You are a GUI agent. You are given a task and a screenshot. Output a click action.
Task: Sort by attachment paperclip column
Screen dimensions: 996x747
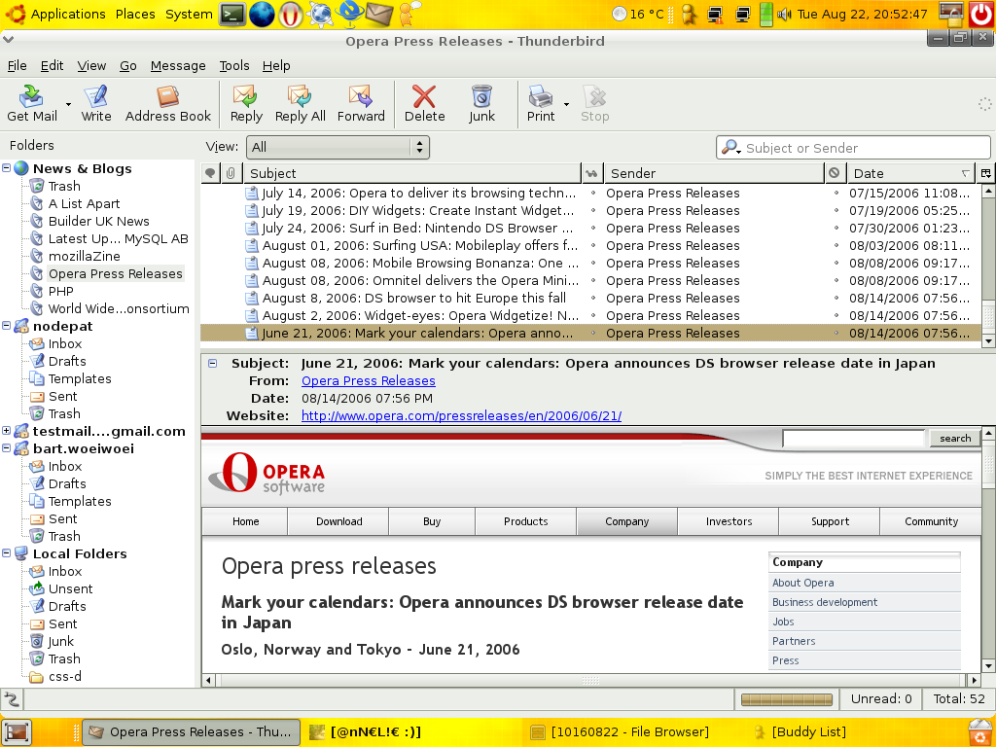coord(231,173)
